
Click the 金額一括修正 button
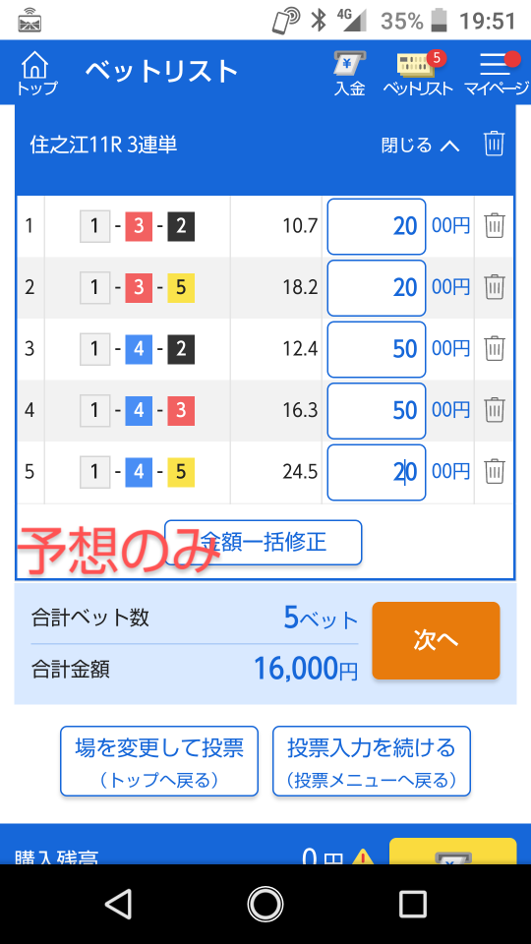point(264,543)
